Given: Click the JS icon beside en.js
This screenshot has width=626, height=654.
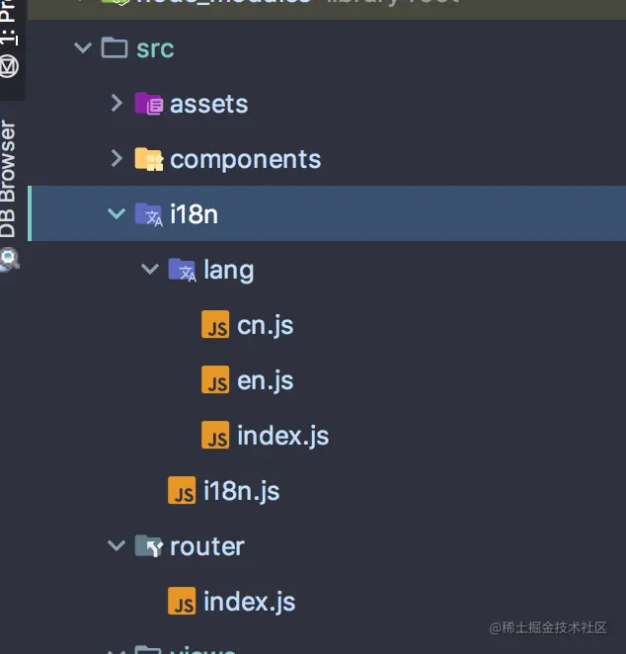Looking at the screenshot, I should click(x=215, y=380).
